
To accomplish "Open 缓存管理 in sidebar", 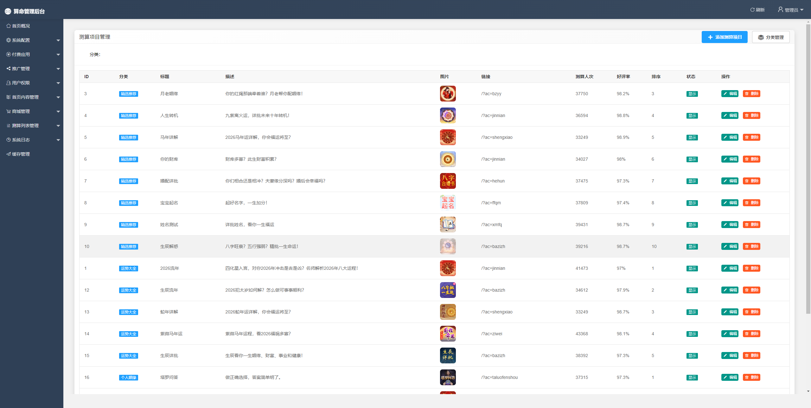I will tap(21, 154).
